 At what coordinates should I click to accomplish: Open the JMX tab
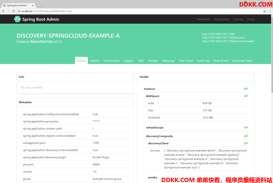[x=141, y=60]
